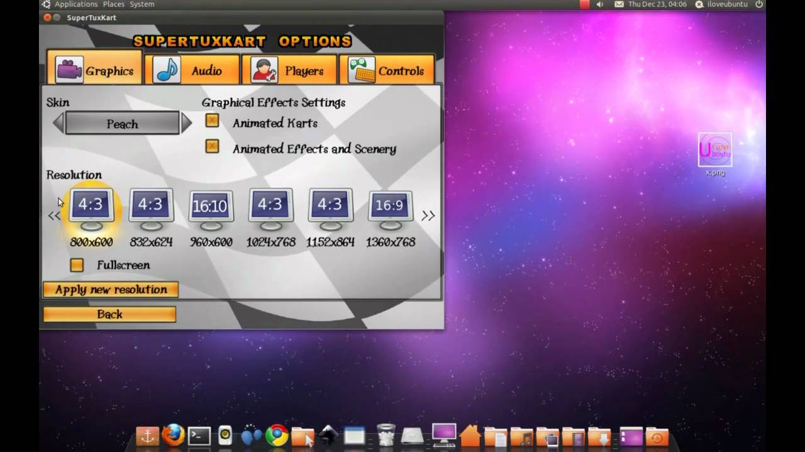The image size is (805, 452).
Task: Open the Controls options tab
Action: click(386, 70)
